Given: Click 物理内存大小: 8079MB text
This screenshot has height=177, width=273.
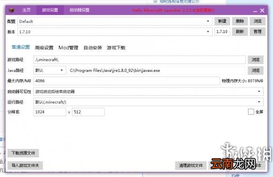Looking at the screenshot, I should [x=242, y=81].
